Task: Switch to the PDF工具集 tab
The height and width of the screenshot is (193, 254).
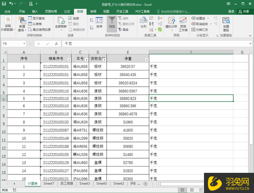Action: tap(142, 11)
